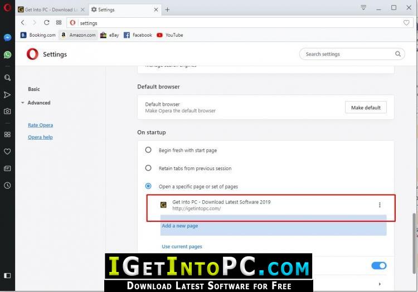Open the Opera help link
This screenshot has height=292, width=418.
40,137
